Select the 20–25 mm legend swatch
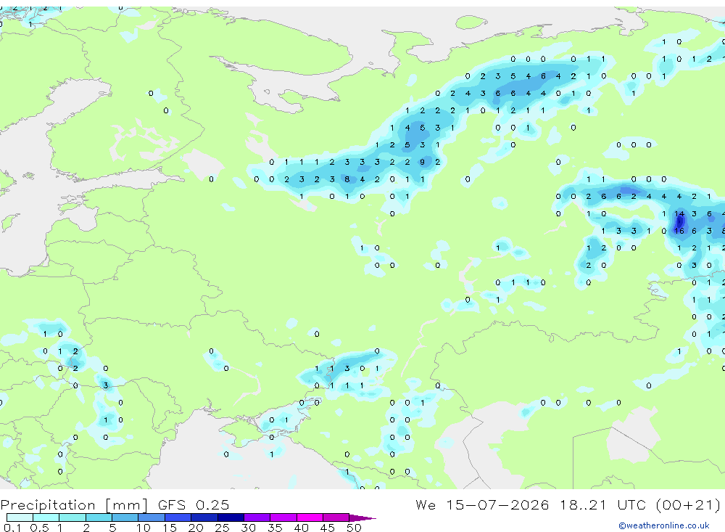This screenshot has width=725, height=532. click(x=204, y=517)
